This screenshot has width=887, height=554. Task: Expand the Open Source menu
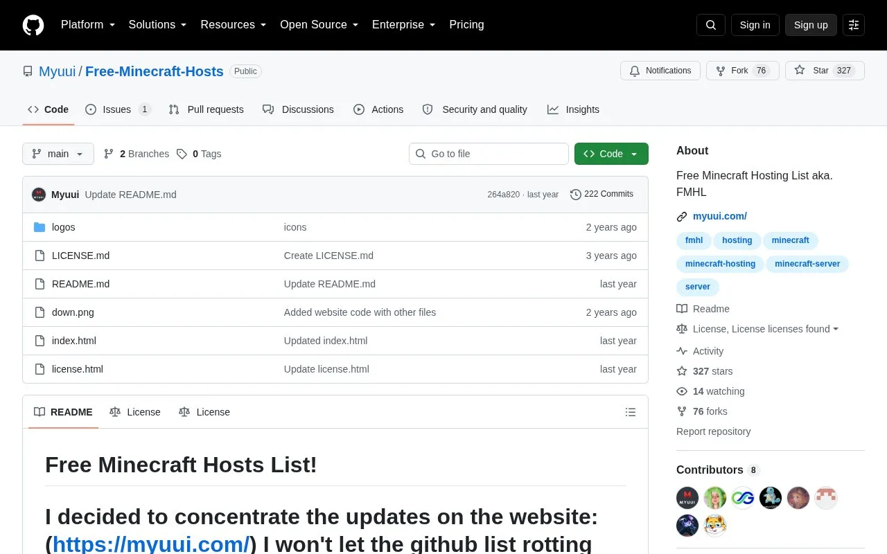(319, 25)
